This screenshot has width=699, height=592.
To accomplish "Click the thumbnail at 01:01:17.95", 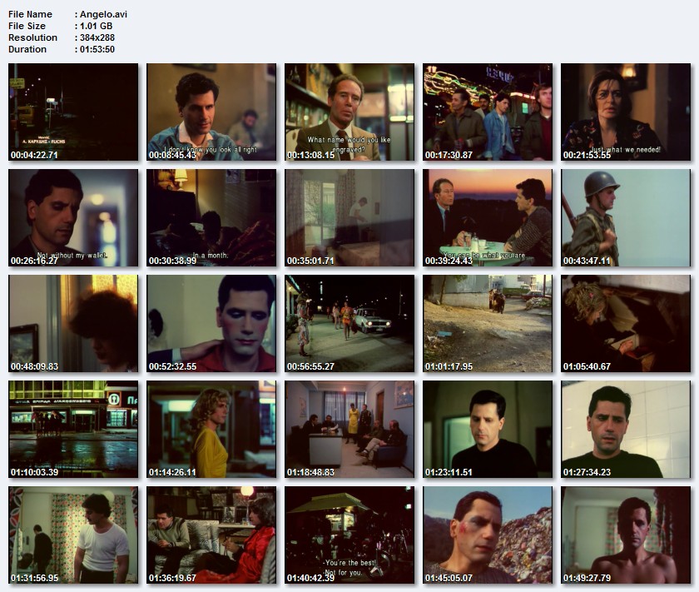I will (x=488, y=323).
